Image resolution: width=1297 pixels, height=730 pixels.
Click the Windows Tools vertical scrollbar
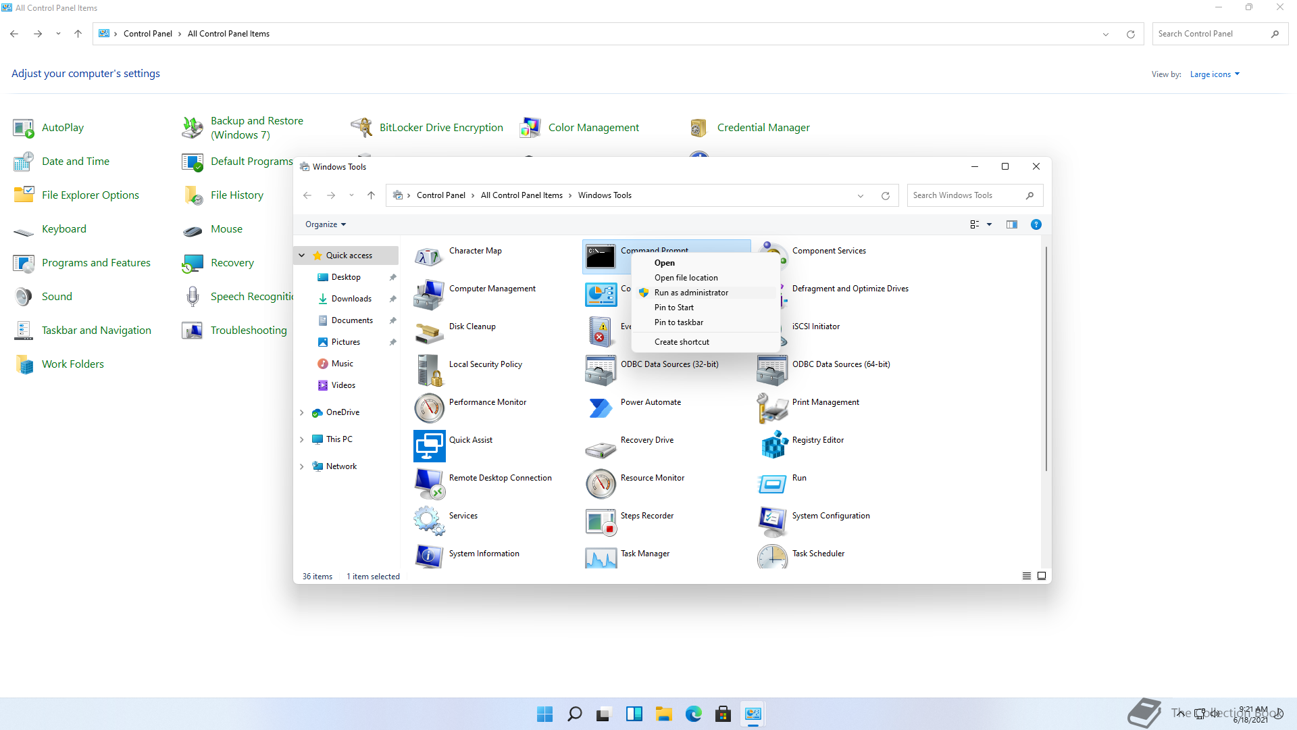1046,358
